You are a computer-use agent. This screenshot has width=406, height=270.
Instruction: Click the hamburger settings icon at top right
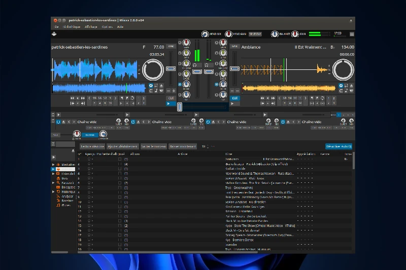352,34
